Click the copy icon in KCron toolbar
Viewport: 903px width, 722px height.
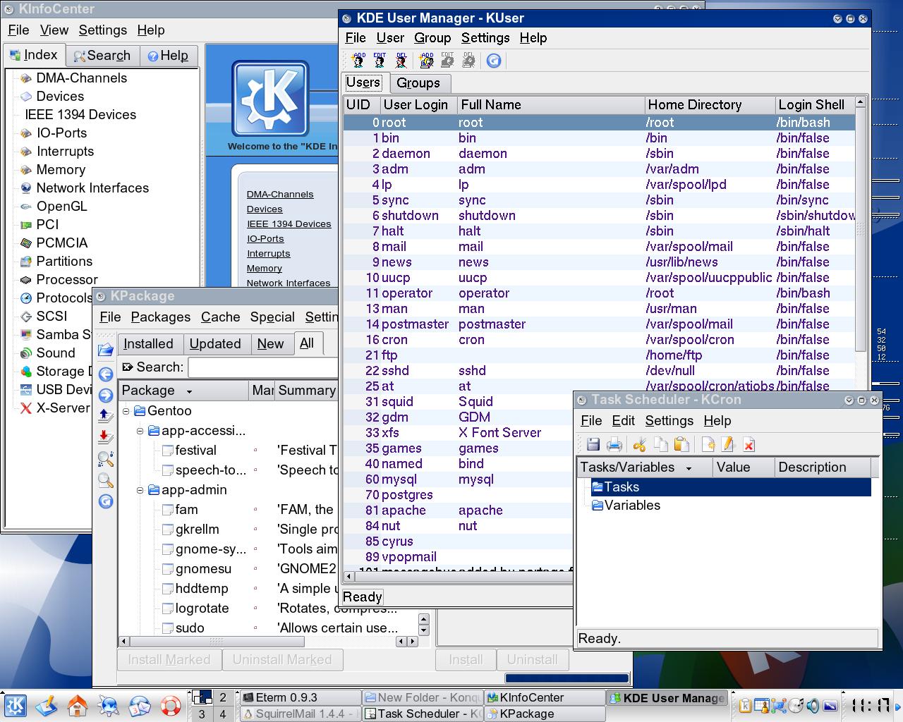coord(661,444)
